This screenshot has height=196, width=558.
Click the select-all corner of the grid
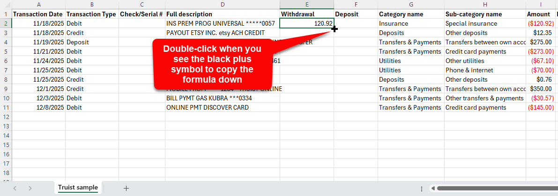[x=6, y=5]
